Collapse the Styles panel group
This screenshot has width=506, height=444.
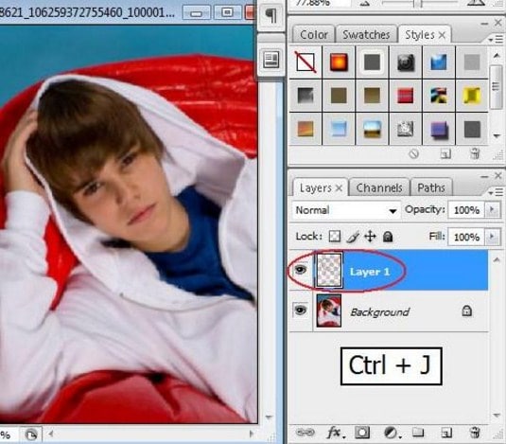click(484, 24)
